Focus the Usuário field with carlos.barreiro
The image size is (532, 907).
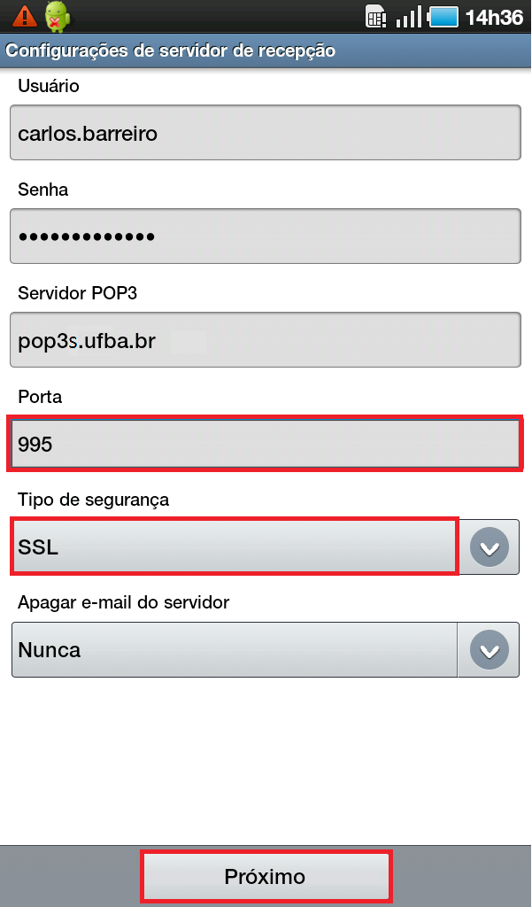pos(265,133)
